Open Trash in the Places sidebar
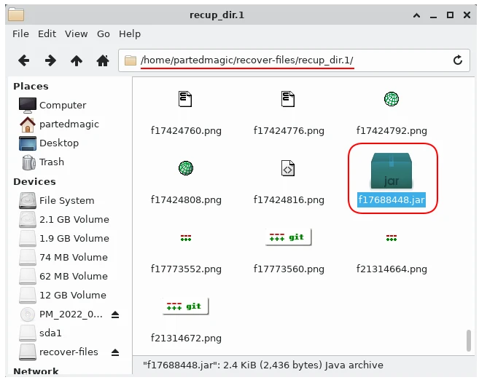Viewport: 479px width, 380px height. (51, 162)
